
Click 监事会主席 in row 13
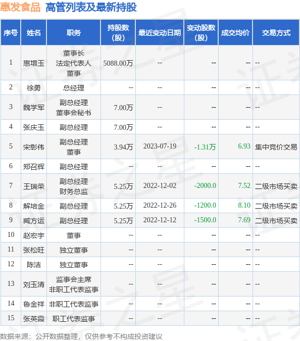click(x=74, y=279)
